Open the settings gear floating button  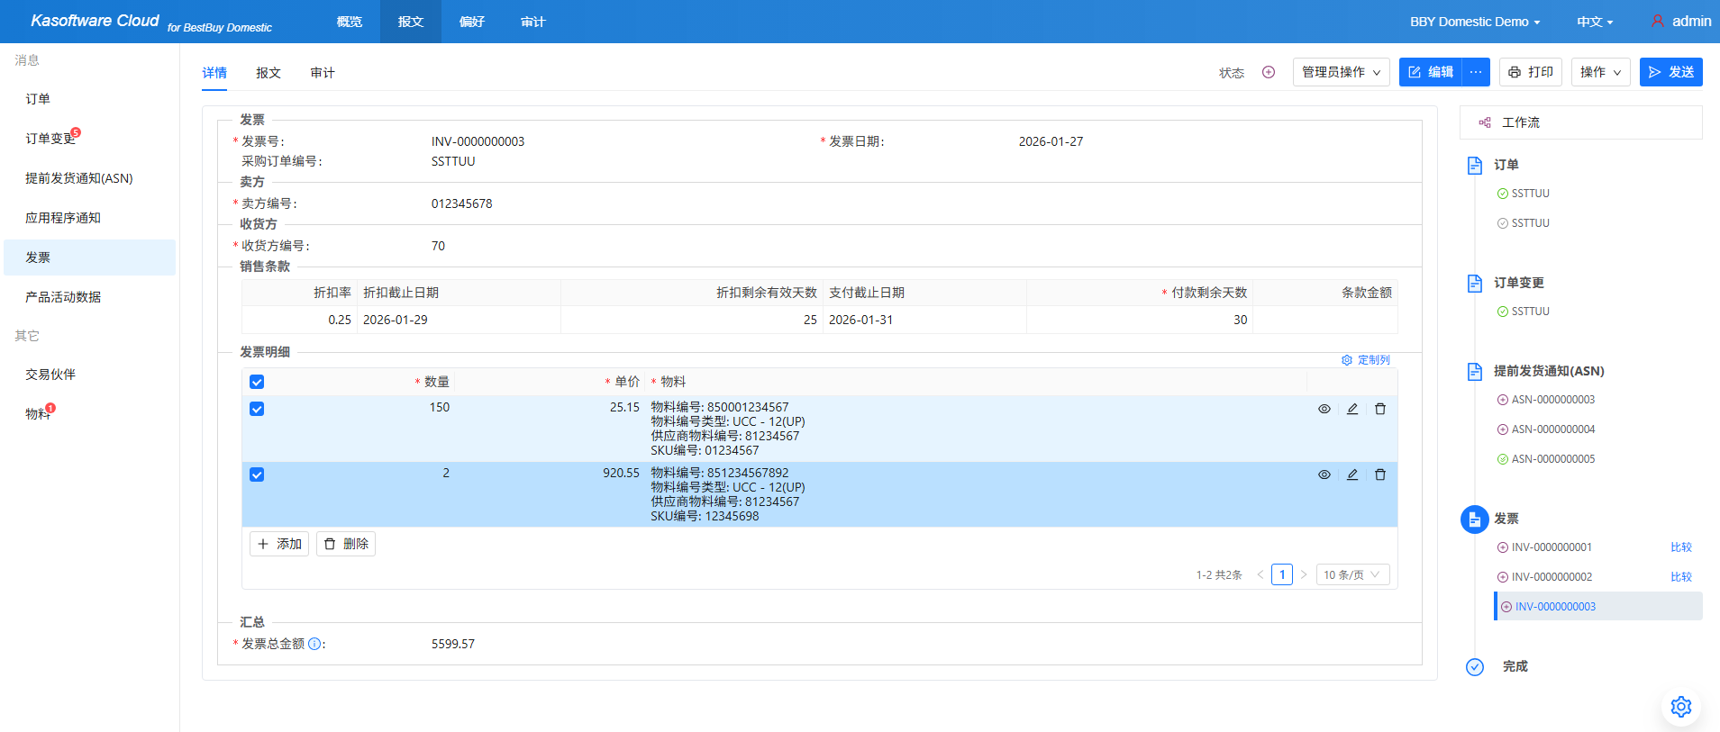[x=1681, y=707]
